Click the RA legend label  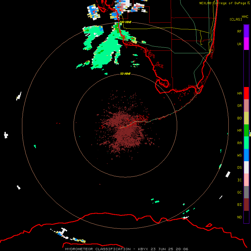[x=239, y=143]
